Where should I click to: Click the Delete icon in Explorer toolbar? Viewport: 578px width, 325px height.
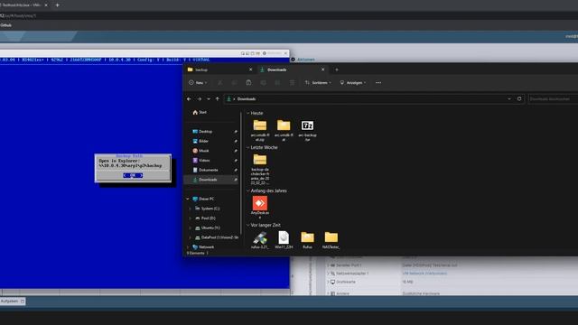(x=292, y=83)
